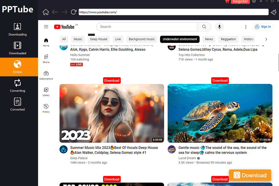
Task: Click the YouTube Search input field
Action: click(147, 27)
